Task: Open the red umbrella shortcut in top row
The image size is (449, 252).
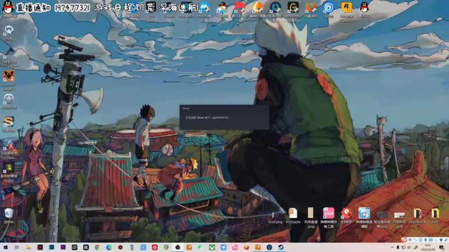Action: tap(240, 11)
